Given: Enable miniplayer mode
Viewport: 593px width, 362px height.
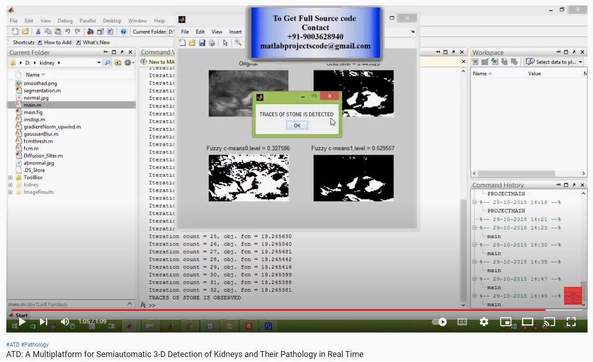Looking at the screenshot, I should 506,322.
